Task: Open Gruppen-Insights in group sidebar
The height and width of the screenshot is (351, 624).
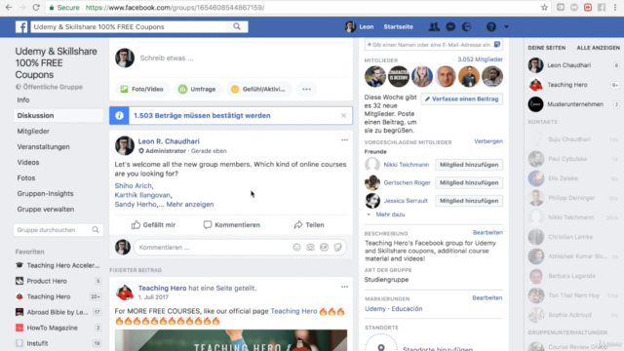Action: click(x=45, y=193)
